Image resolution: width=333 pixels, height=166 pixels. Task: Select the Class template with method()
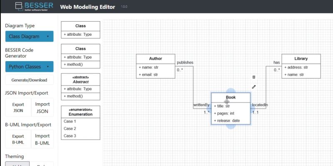[80, 56]
